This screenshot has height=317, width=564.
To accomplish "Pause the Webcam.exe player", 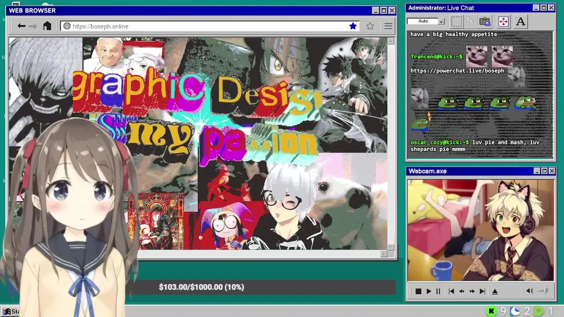I will click(438, 291).
